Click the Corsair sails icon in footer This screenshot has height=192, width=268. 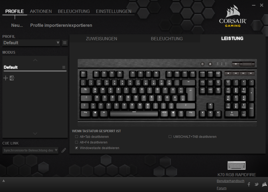click(x=265, y=184)
